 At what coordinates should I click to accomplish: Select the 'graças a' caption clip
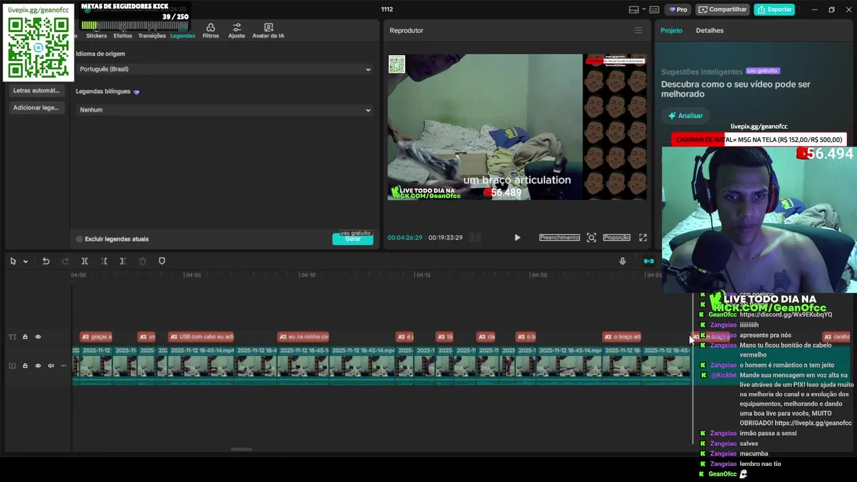(x=96, y=337)
